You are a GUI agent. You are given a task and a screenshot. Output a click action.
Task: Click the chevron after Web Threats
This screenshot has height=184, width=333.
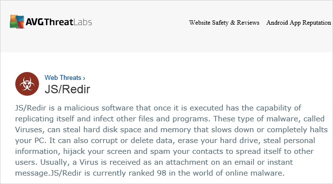coord(84,78)
